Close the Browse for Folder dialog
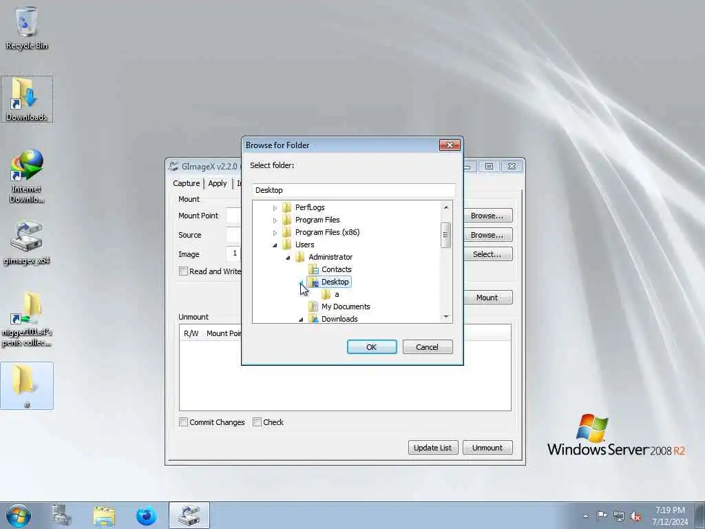Screen dimensions: 705x529 point(449,145)
